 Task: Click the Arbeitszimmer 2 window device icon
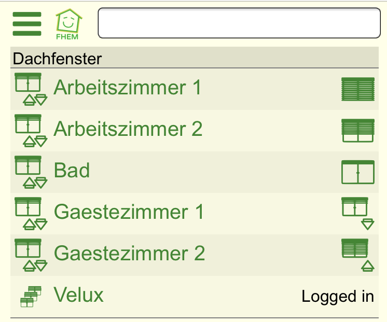pyautogui.click(x=31, y=131)
